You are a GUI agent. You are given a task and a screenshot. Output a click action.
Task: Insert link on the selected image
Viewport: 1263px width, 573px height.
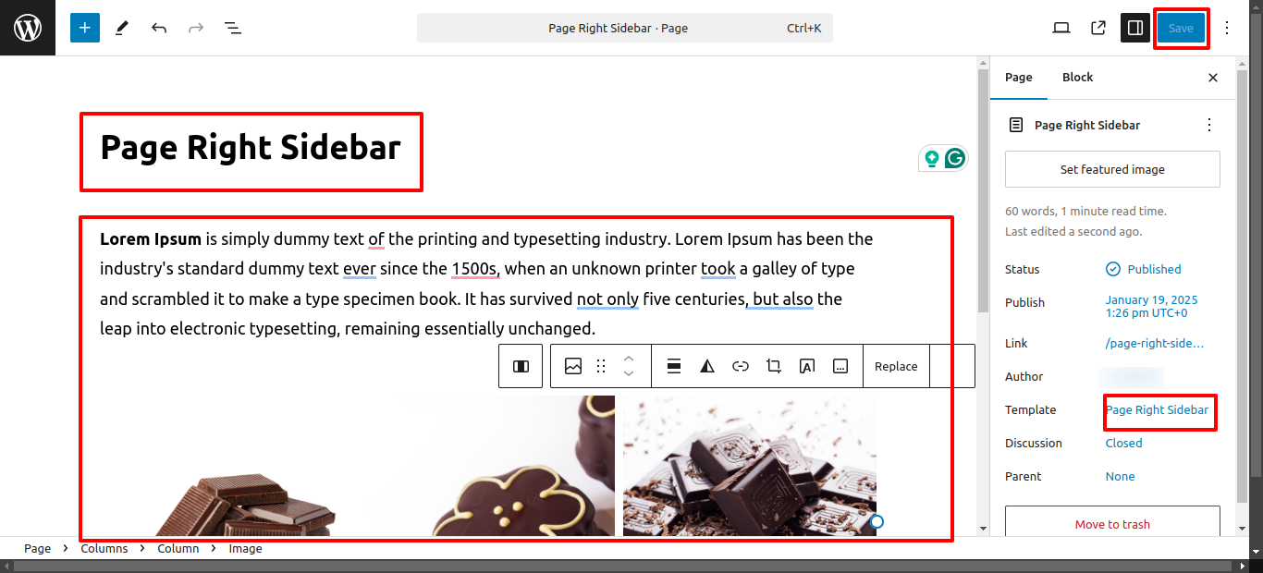[741, 366]
